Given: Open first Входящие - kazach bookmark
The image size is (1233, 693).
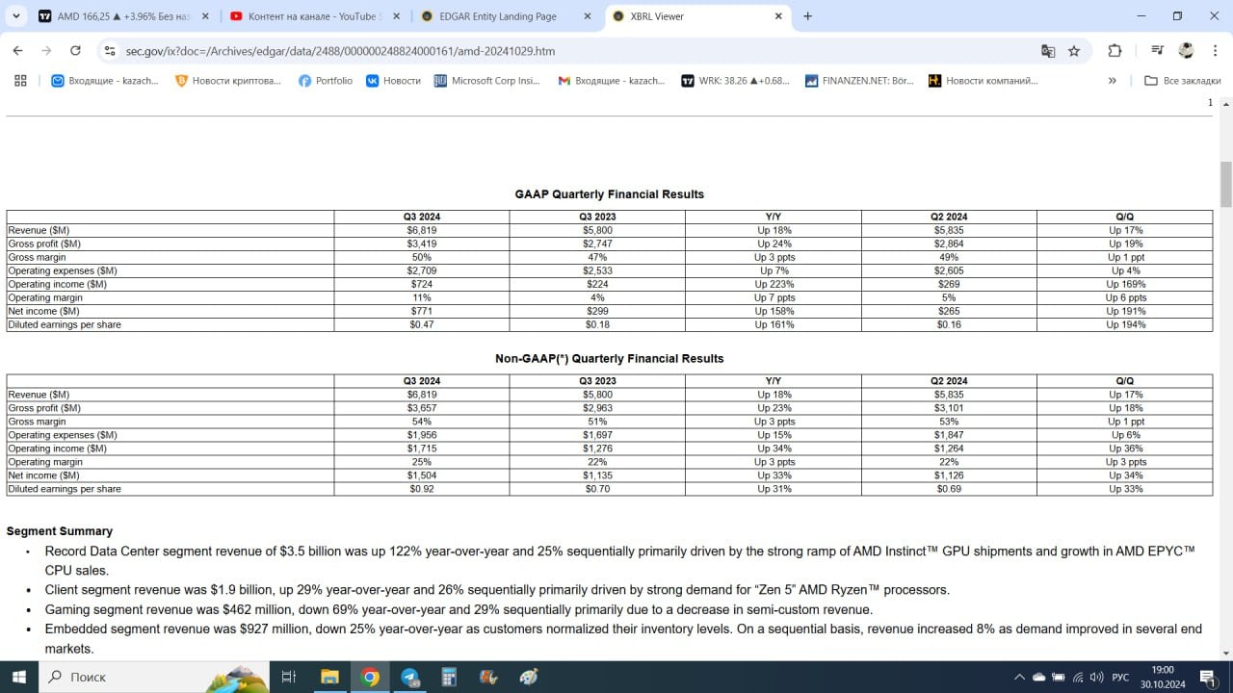Looking at the screenshot, I should [104, 81].
